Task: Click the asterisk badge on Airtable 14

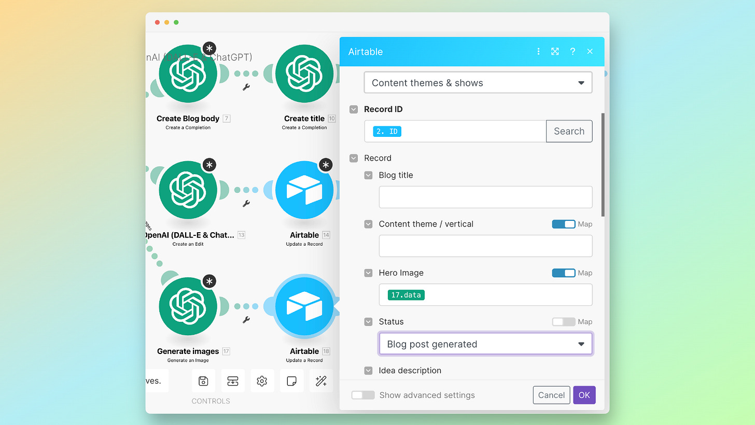Action: (x=326, y=165)
